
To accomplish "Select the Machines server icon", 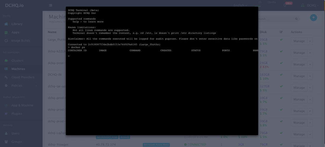I will (6, 69).
